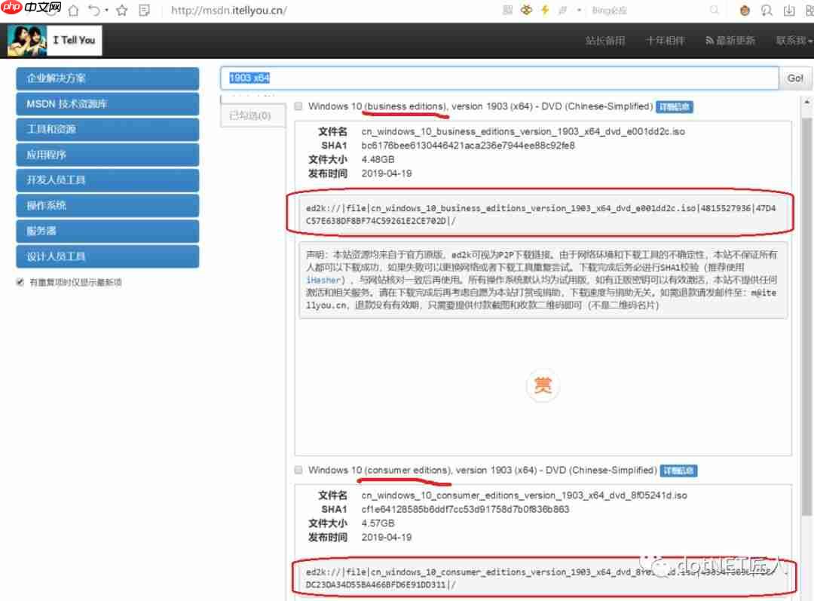
Task: Open 最新更新 in top navigation
Action: [730, 41]
